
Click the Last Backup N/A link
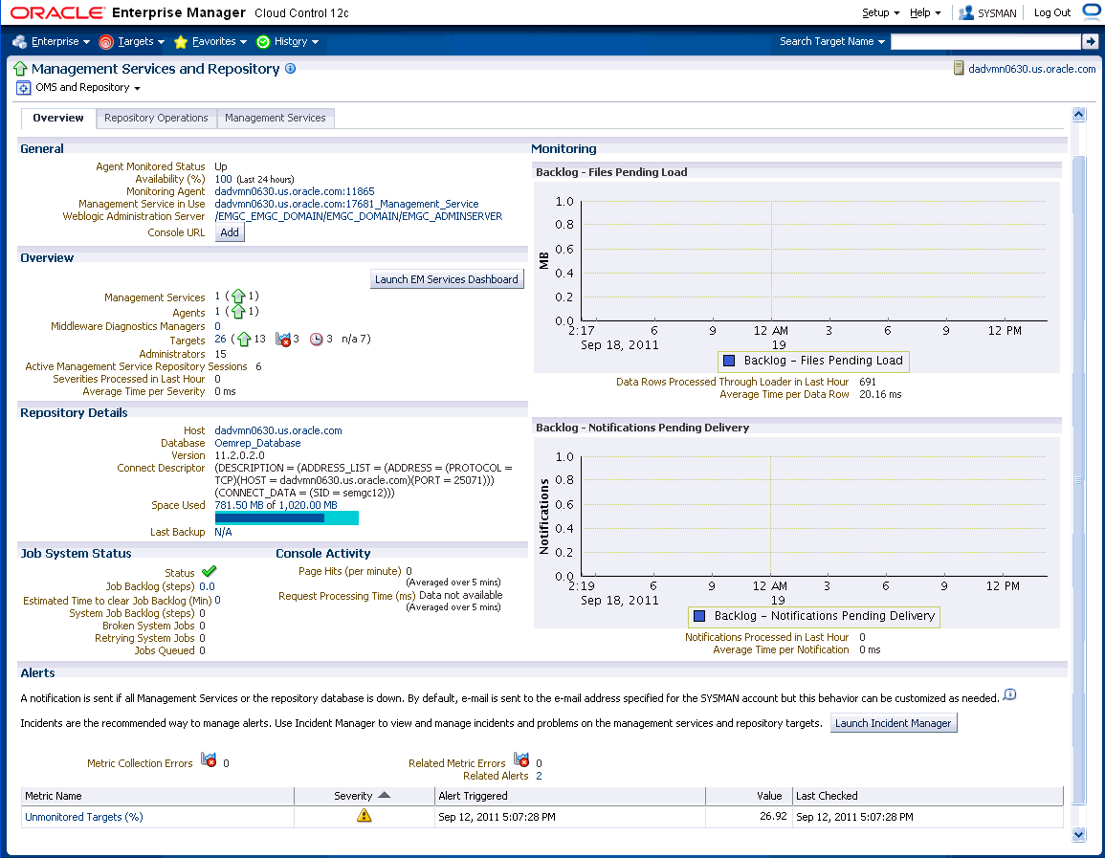point(223,533)
